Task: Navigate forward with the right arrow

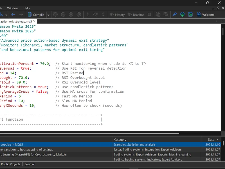Action: 21,15
